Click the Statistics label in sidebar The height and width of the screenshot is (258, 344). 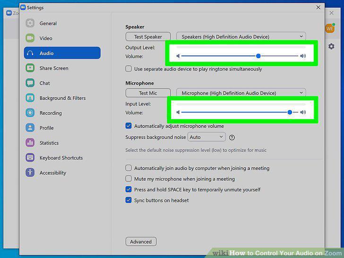pyautogui.click(x=49, y=143)
